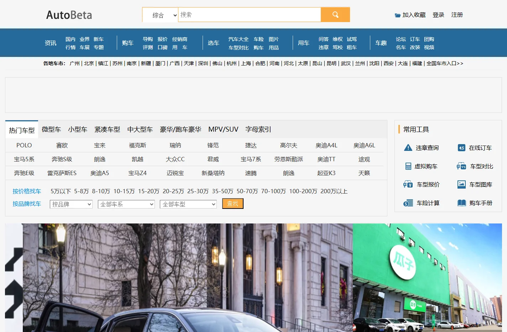Click the 虚拟购车 calculator icon
Screen dimensions: 507x332
click(408, 166)
